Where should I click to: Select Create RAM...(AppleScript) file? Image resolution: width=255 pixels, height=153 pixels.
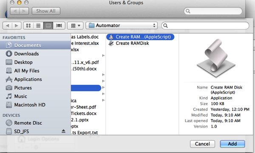click(x=140, y=37)
